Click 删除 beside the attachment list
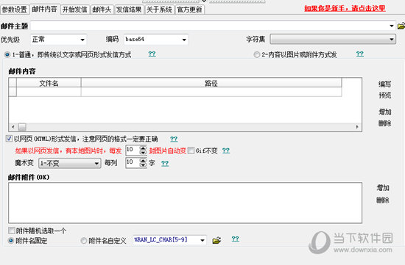This screenshot has height=265, width=405. 382,200
